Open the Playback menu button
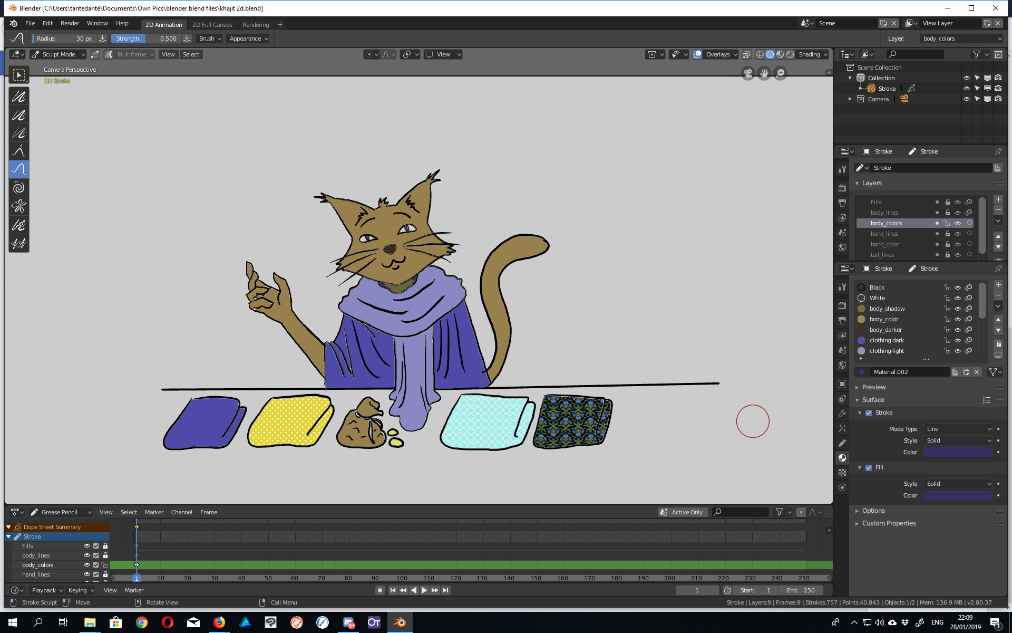 46,590
